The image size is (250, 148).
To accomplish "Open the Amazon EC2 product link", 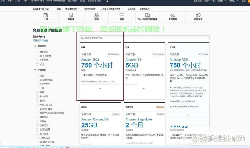I will pyautogui.click(x=90, y=60).
